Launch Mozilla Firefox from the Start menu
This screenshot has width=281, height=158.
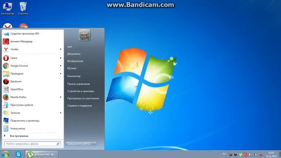32,97
